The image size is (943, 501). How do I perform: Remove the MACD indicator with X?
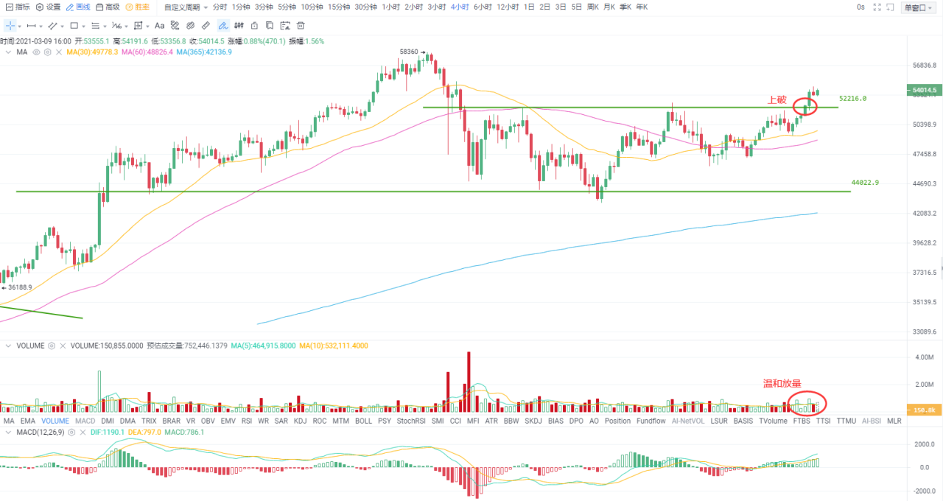pos(81,432)
